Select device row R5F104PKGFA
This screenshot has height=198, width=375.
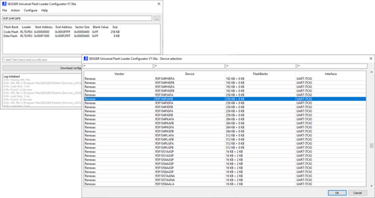(x=225, y=127)
